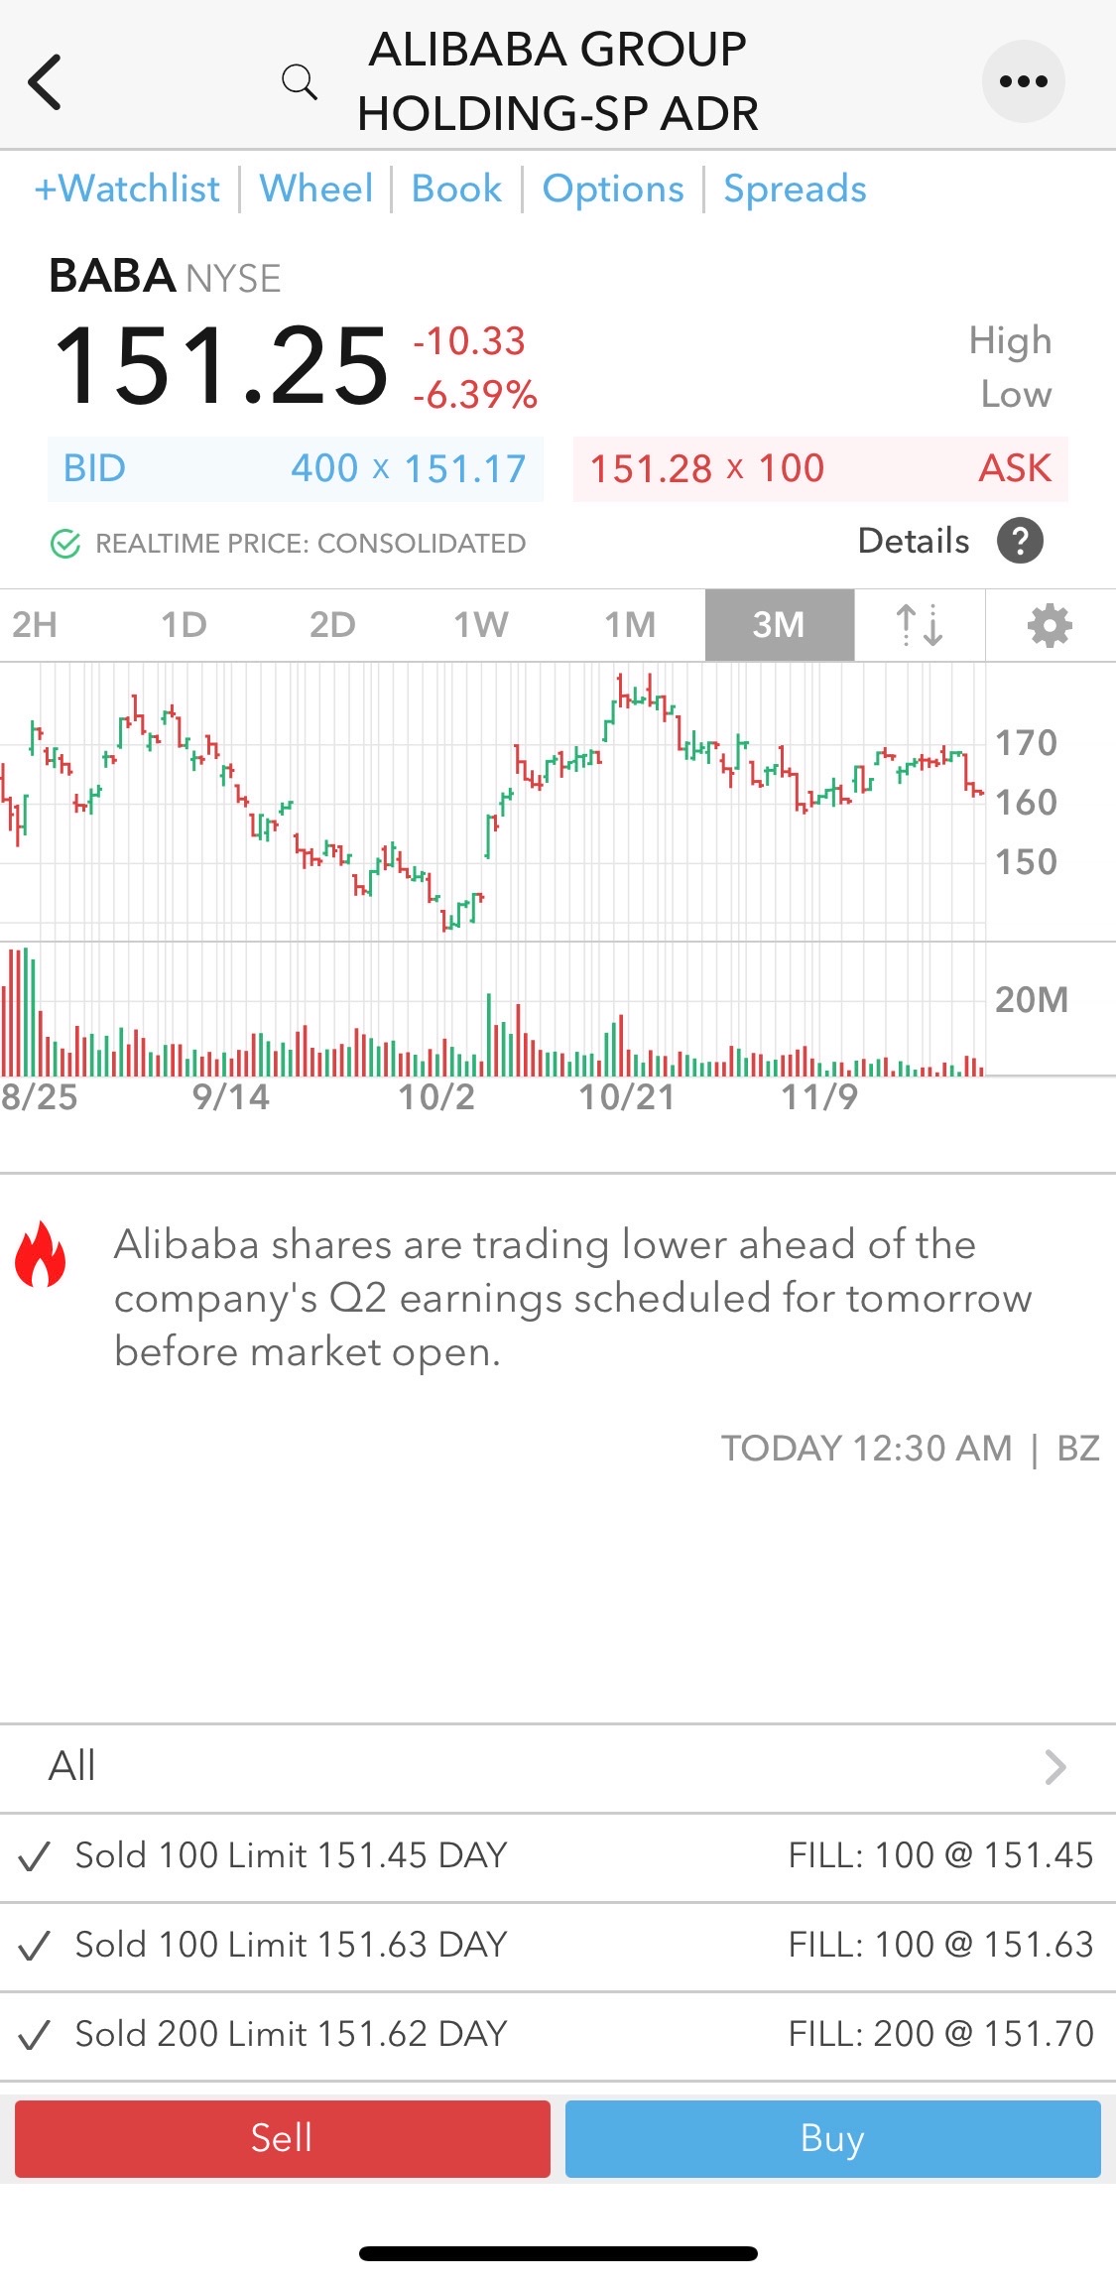
Task: Open the symbol search magnifier icon
Action: (x=299, y=82)
